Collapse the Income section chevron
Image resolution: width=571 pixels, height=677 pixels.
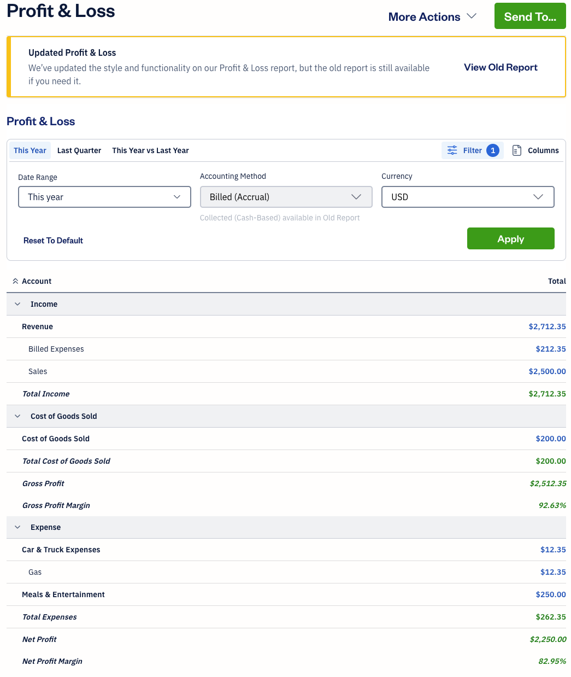tap(17, 304)
